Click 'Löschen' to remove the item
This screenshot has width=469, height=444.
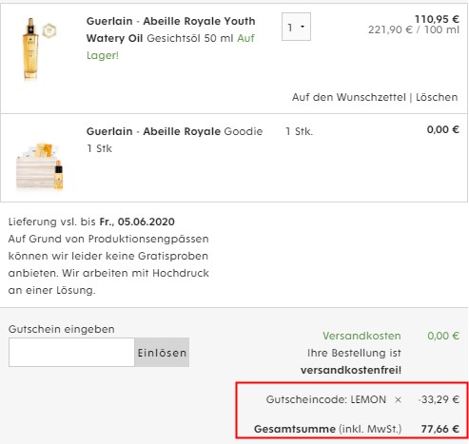point(437,97)
